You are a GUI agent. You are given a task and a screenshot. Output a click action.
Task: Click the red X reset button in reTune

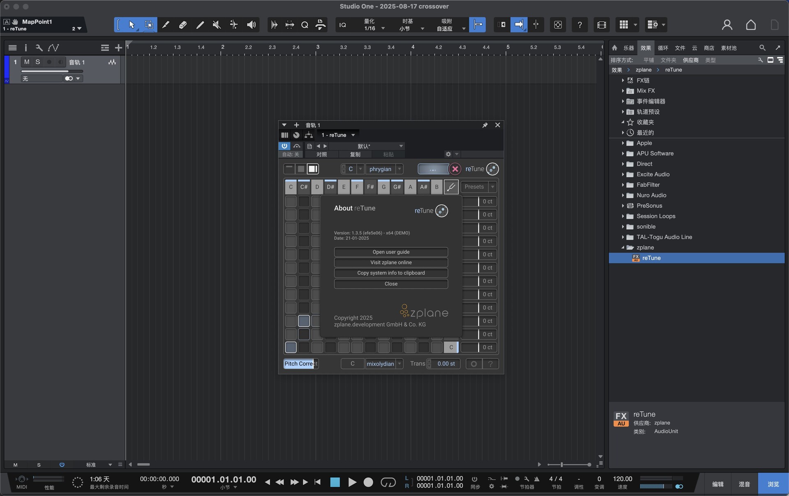pyautogui.click(x=455, y=169)
